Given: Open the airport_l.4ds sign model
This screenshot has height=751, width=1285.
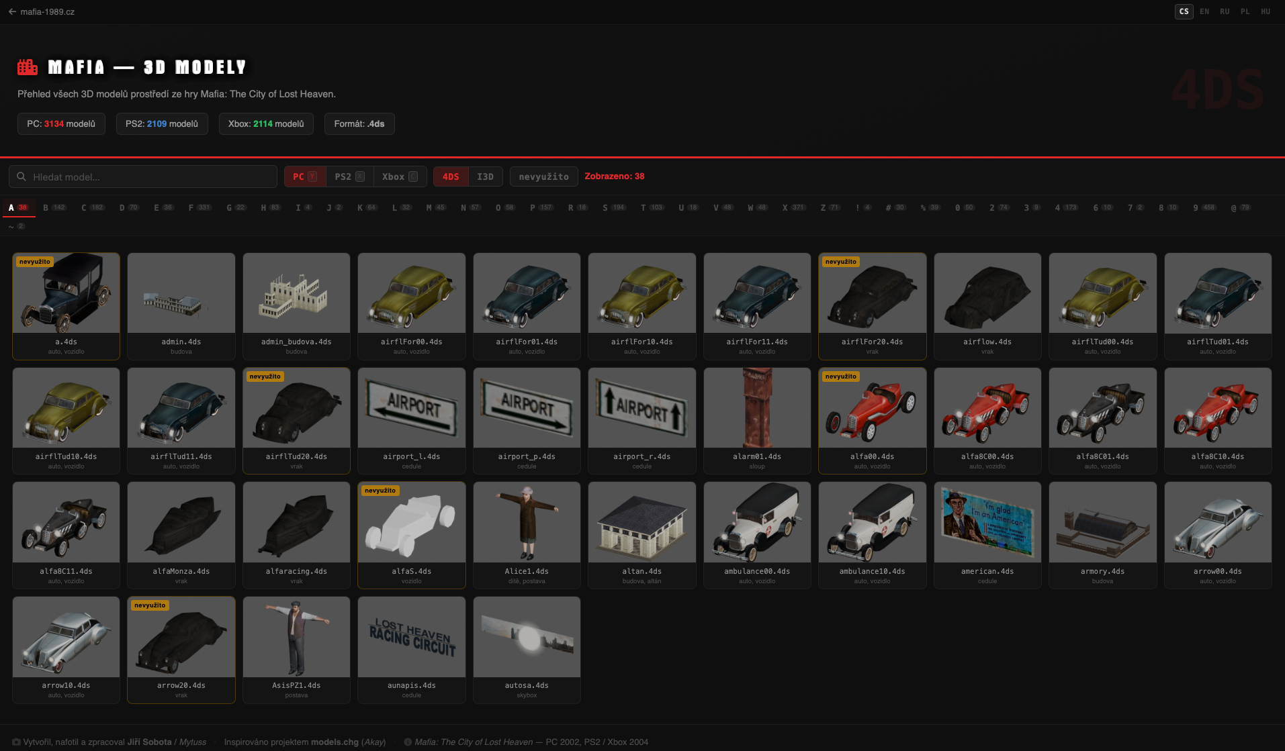Looking at the screenshot, I should pyautogui.click(x=412, y=421).
